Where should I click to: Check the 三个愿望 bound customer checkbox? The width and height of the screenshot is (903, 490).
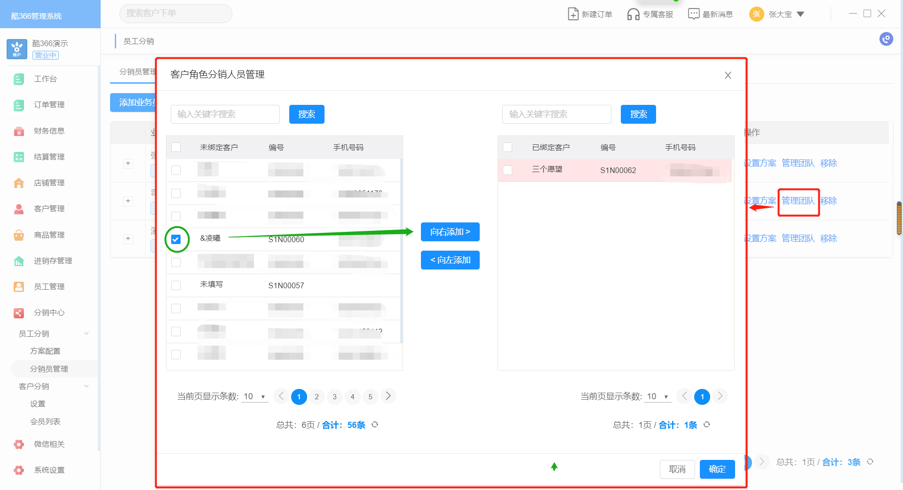click(507, 170)
